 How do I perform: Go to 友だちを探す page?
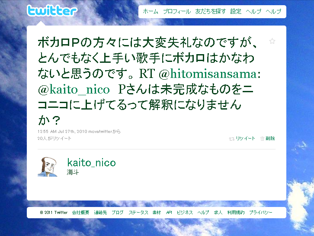(x=211, y=11)
